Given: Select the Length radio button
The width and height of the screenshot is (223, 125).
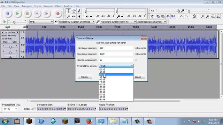Looking at the screenshot, I should [x=77, y=105].
